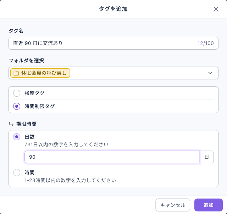Click the キャンセル button
Viewport: 227px width, 214px height.
[x=173, y=205]
